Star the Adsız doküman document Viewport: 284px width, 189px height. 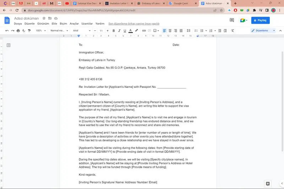[x=44, y=18]
